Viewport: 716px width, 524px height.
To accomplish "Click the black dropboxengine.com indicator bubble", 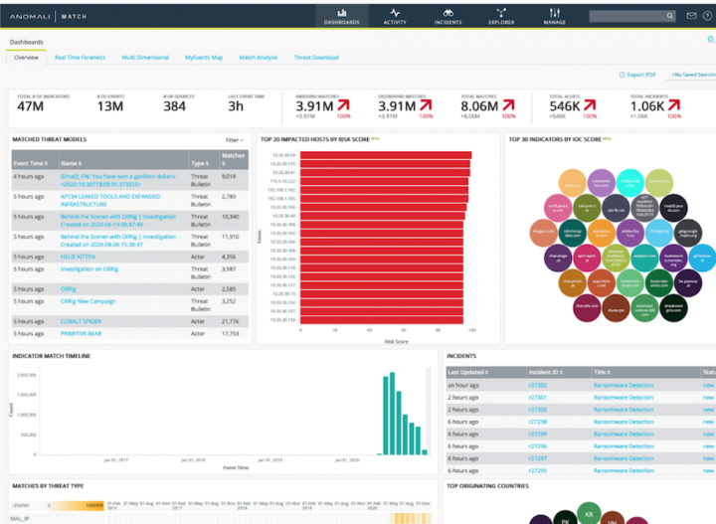I will point(673,308).
